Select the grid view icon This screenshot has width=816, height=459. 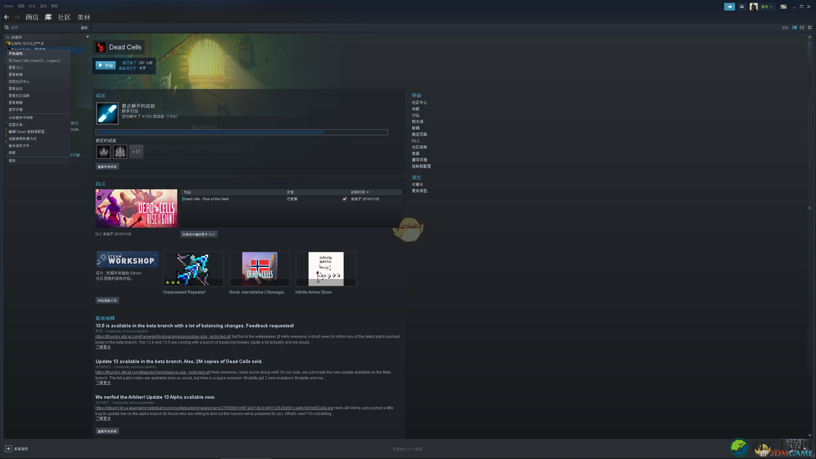[809, 27]
